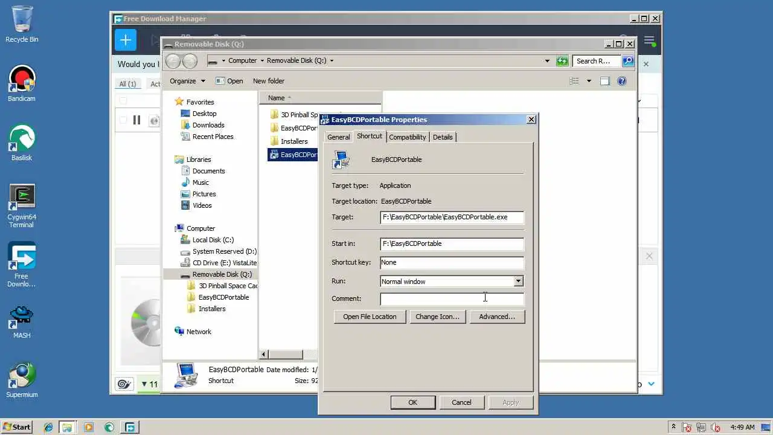Image resolution: width=773 pixels, height=435 pixels.
Task: Select the All (1) tab in download manager
Action: tap(127, 84)
